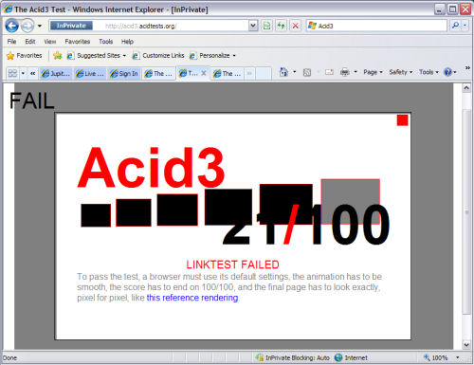Open the Favorites menu

(x=78, y=42)
